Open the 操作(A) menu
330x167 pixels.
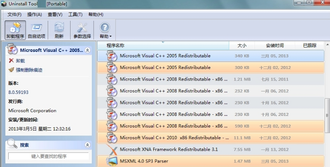(34, 15)
